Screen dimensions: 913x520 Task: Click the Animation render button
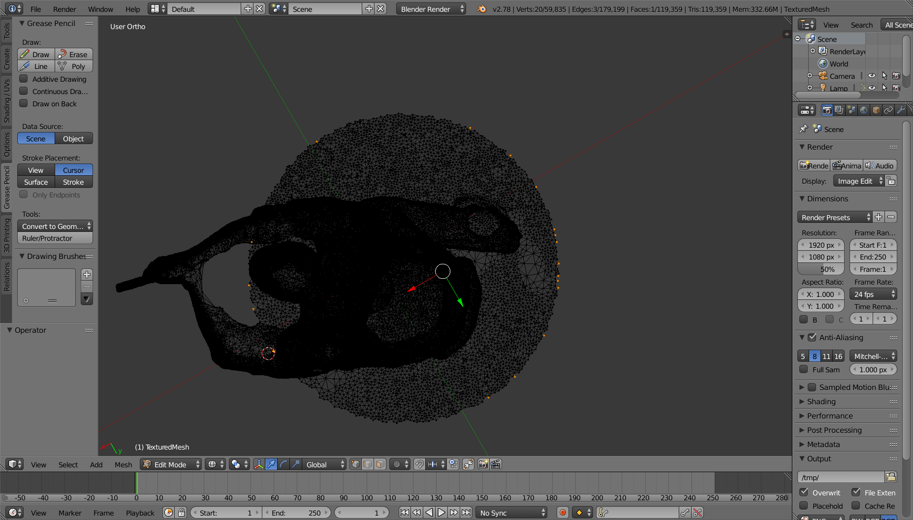coord(847,165)
